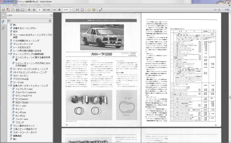The height and width of the screenshot is (143, 231).
Task: Switch to read mode with arrows icon
Action: tap(100, 10)
